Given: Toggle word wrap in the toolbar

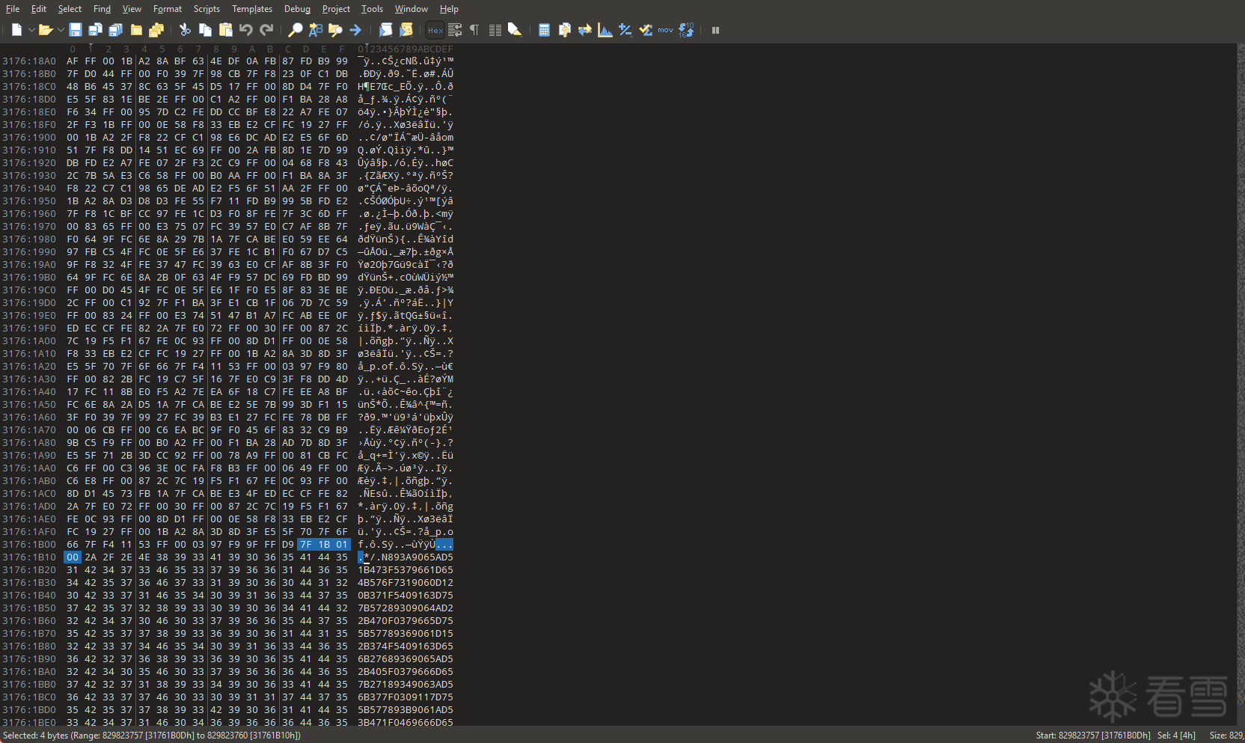Looking at the screenshot, I should pyautogui.click(x=455, y=30).
